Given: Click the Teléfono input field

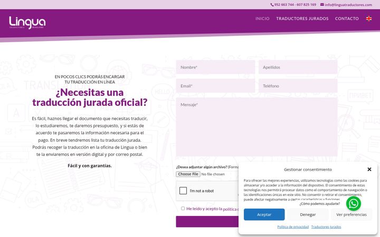Looking at the screenshot, I should click(298, 86).
